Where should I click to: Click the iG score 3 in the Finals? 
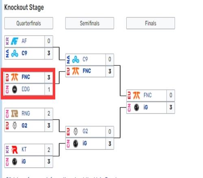coord(171,108)
